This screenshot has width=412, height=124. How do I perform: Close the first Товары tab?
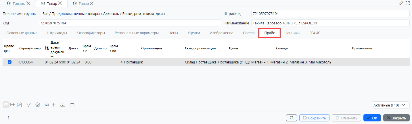[28, 3]
